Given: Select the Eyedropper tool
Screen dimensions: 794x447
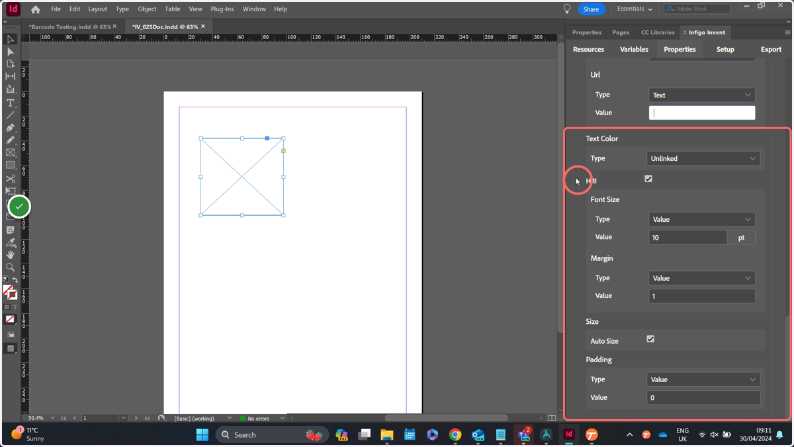Looking at the screenshot, I should coord(11,242).
